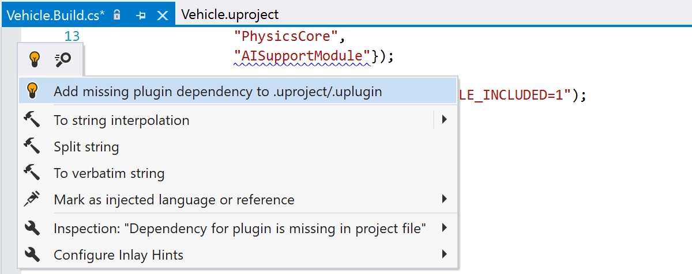This screenshot has width=692, height=274.
Task: Click hammer icon beside To verbatim string
Action: [32, 173]
